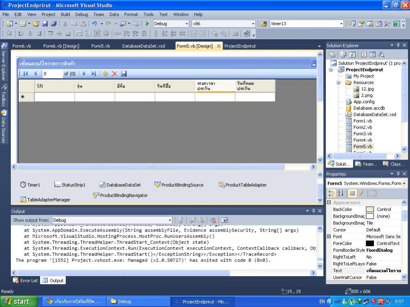The height and width of the screenshot is (307, 410).
Task: Click the Start Debugging play icon
Action: pos(147,24)
